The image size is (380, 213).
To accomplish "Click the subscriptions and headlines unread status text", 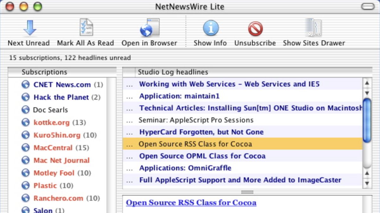I will pos(70,58).
